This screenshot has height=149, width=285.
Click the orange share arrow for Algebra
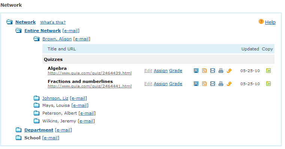pyautogui.click(x=229, y=71)
